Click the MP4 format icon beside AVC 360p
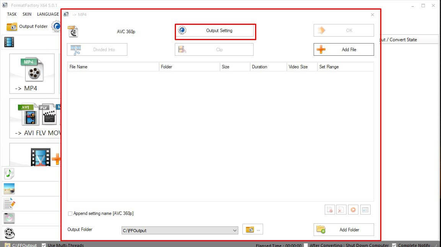Image resolution: width=441 pixels, height=247 pixels. (73, 31)
